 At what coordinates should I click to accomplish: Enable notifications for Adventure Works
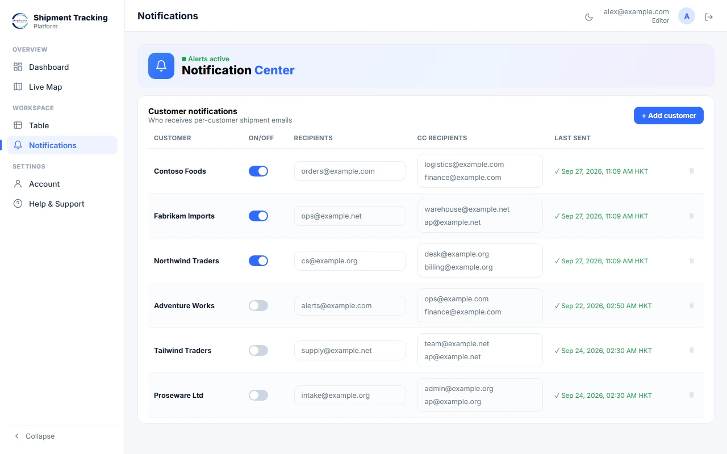coord(258,305)
